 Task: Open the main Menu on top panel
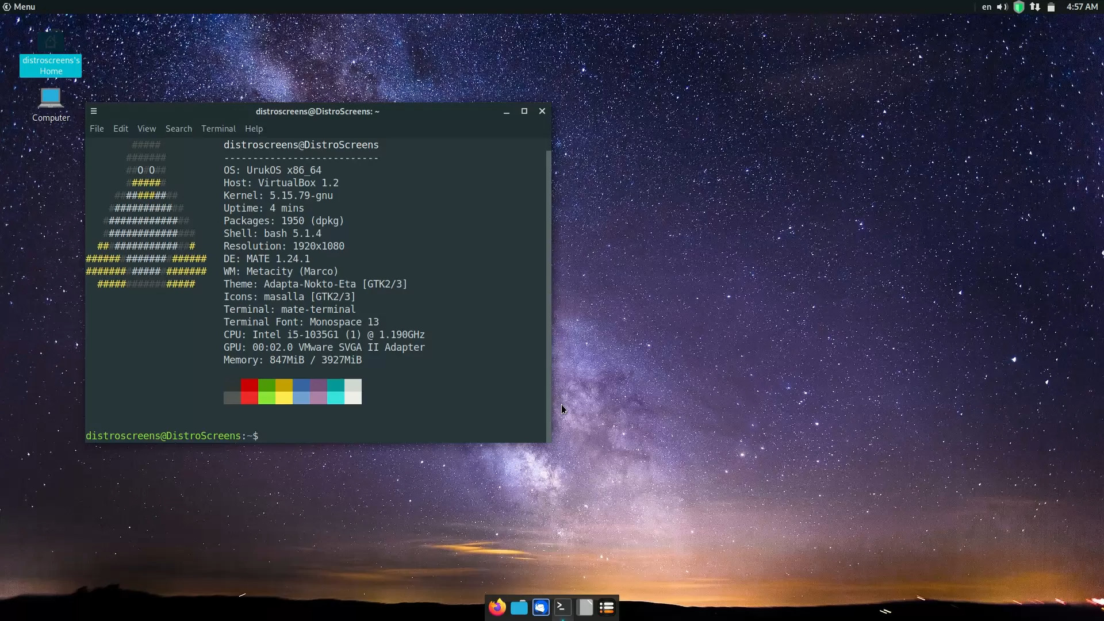coord(19,7)
